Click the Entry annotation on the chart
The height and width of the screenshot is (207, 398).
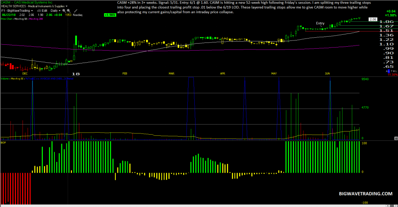coord(320,23)
